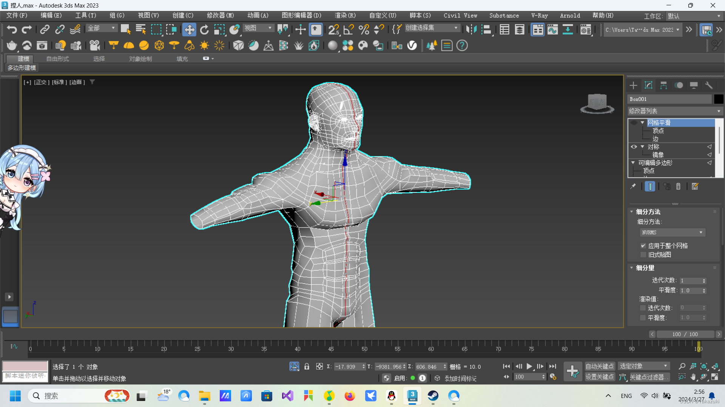
Task: Toggle visibility eye of 对称 modifier
Action: click(x=634, y=147)
